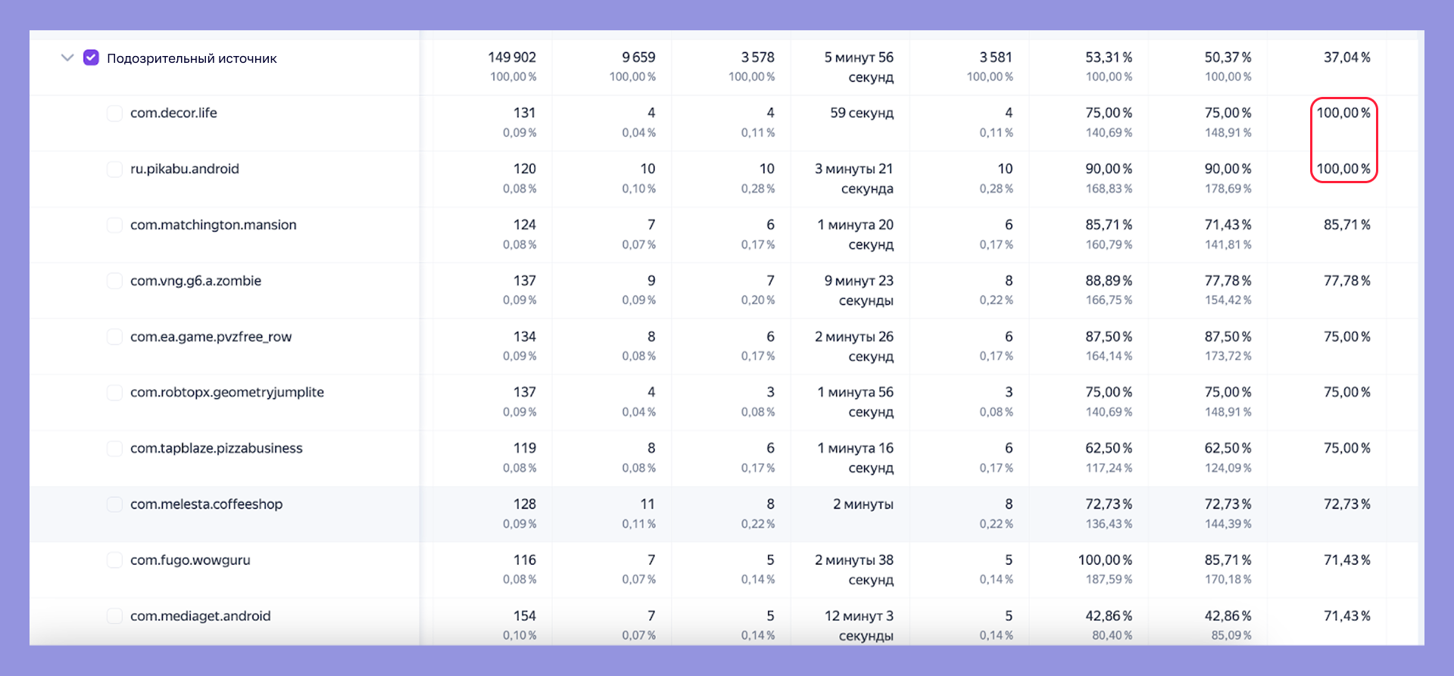Viewport: 1454px width, 676px height.
Task: Check the com.vng.g6.a.zombie checkbox
Action: coord(114,282)
